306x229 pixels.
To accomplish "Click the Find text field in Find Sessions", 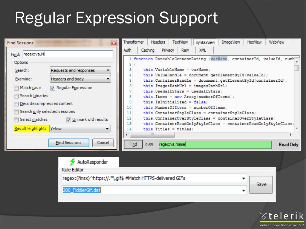I will pos(68,54).
